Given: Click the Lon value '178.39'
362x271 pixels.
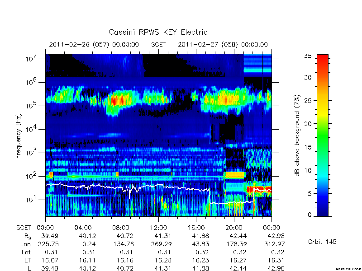Looking at the screenshot, I should pyautogui.click(x=236, y=244).
